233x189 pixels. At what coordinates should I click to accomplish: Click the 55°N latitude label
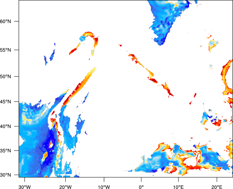click(x=6, y=50)
